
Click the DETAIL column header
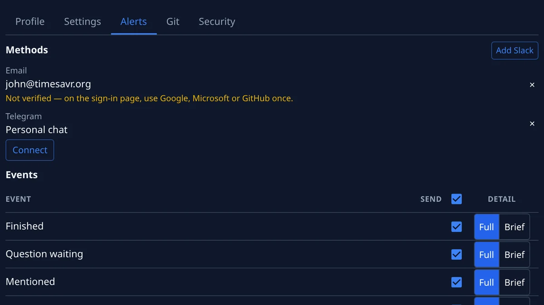pos(501,199)
